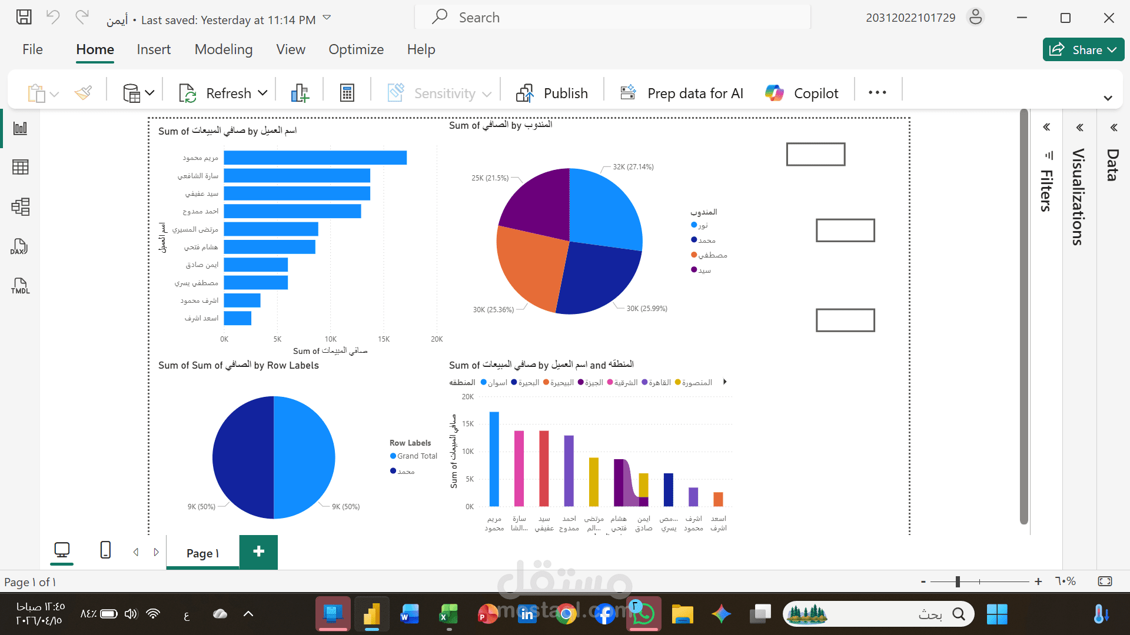Expand the Filters pane
The height and width of the screenshot is (635, 1130).
coord(1046,127)
